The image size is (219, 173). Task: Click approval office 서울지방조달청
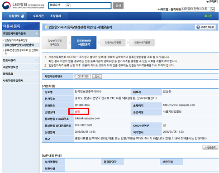[172, 112]
